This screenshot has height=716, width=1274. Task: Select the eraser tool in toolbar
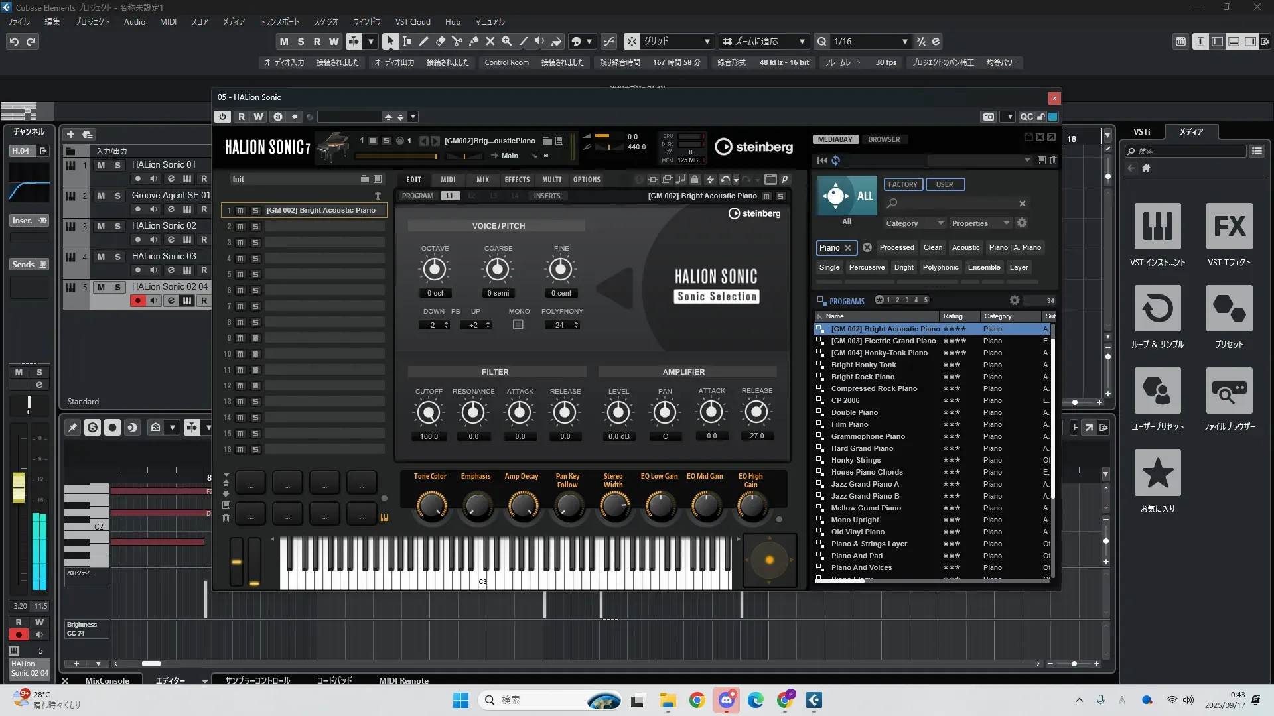tap(441, 41)
